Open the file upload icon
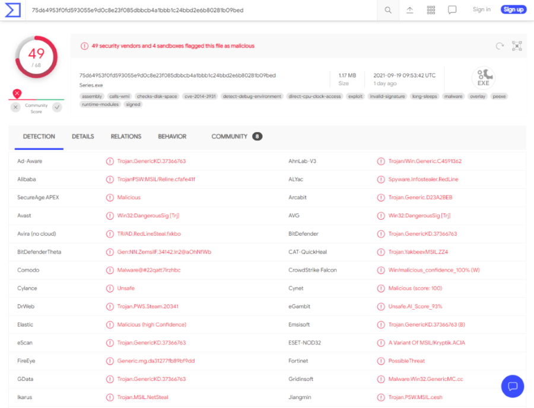The image size is (534, 408). click(409, 10)
